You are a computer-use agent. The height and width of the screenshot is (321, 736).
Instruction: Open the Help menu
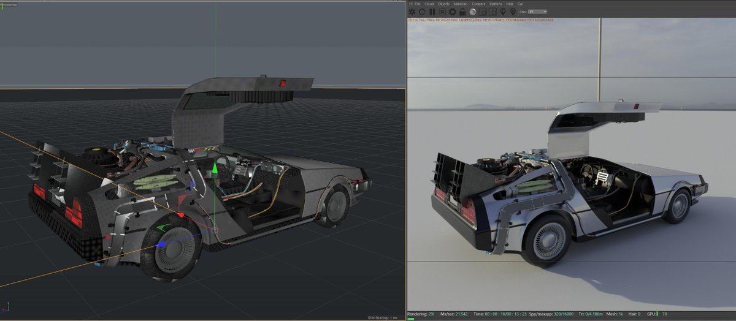tap(510, 4)
